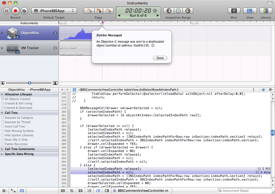Navigate forward in the source view
The height and width of the screenshot is (194, 275).
(x=68, y=89)
